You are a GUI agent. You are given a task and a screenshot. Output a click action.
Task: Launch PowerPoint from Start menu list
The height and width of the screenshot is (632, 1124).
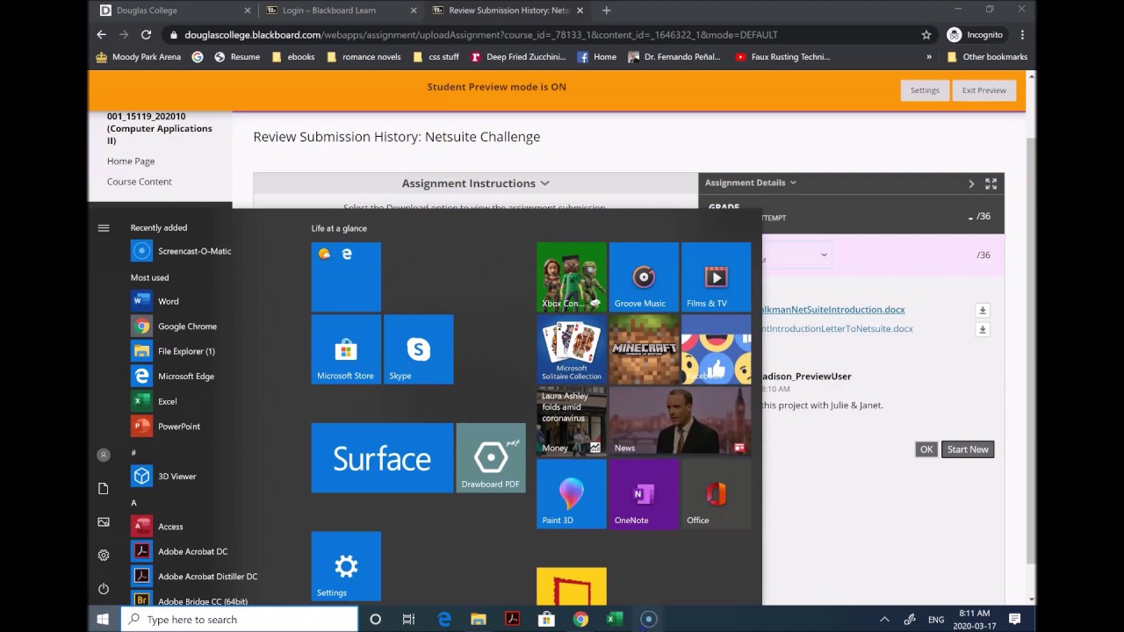coord(165,427)
